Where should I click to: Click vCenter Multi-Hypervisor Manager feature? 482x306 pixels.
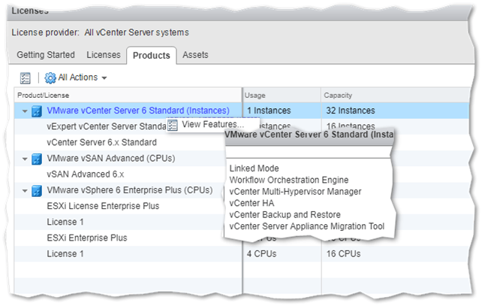[x=295, y=192]
